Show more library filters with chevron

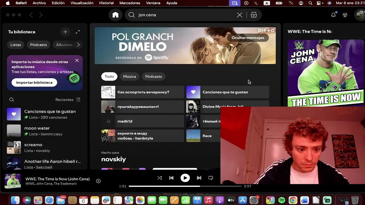click(78, 45)
